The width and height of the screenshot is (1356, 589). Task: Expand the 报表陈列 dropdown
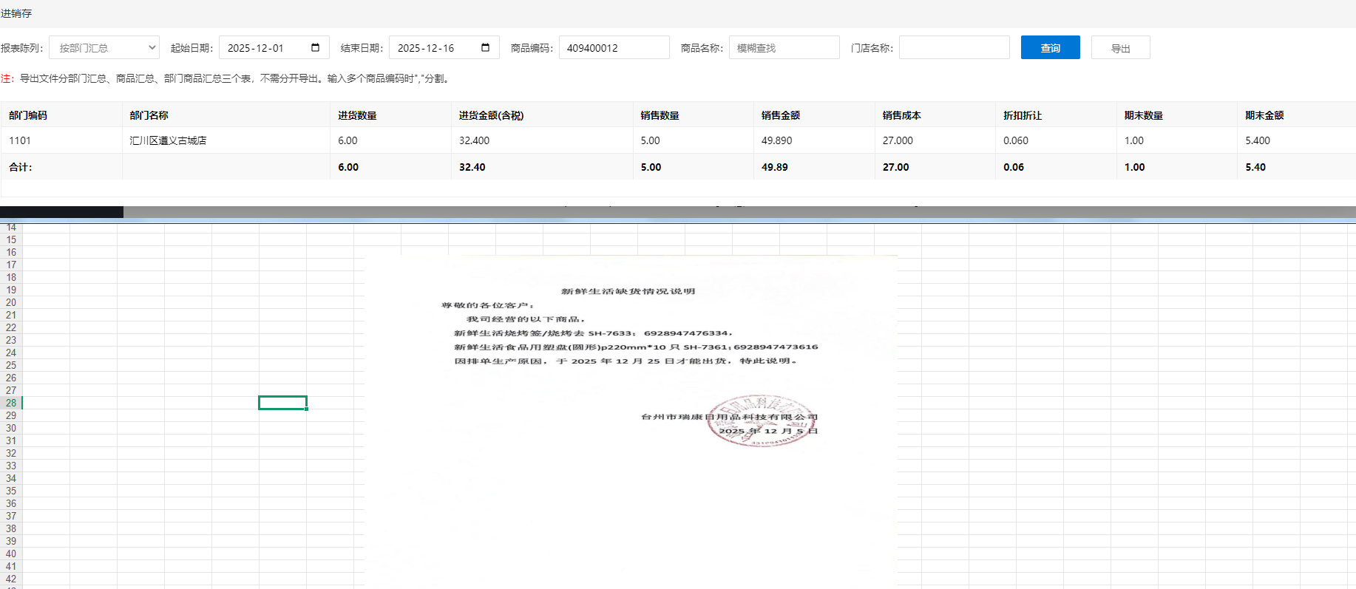104,47
